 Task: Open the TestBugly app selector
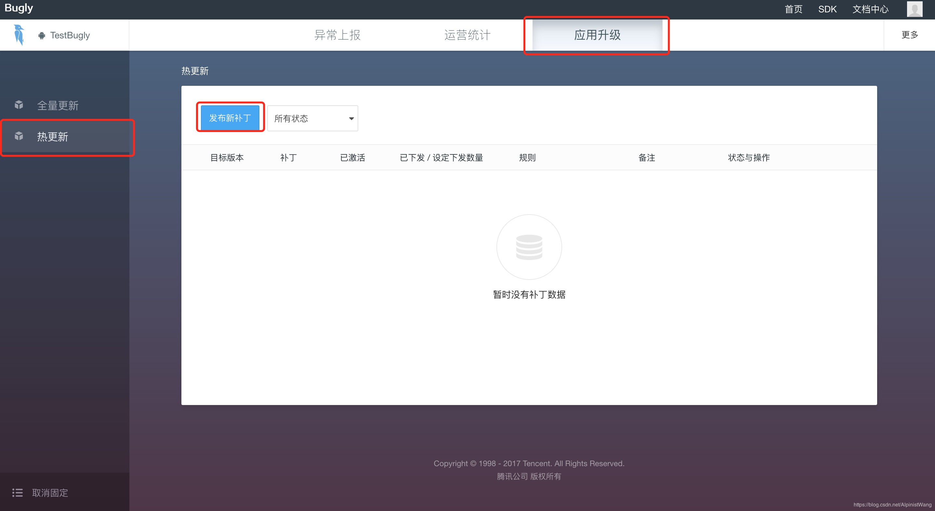pyautogui.click(x=71, y=35)
